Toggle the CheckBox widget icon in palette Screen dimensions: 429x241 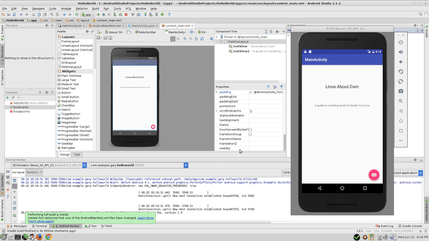[59, 105]
